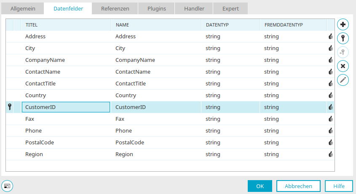Click the CustomerID title input field
This screenshot has height=194, width=356.
click(x=66, y=107)
